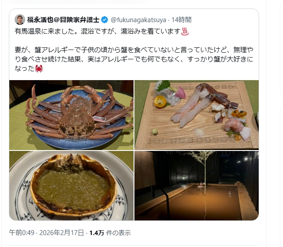This screenshot has height=247, width=283.
Task: Click the 件の表示 label
Action: tap(119, 233)
